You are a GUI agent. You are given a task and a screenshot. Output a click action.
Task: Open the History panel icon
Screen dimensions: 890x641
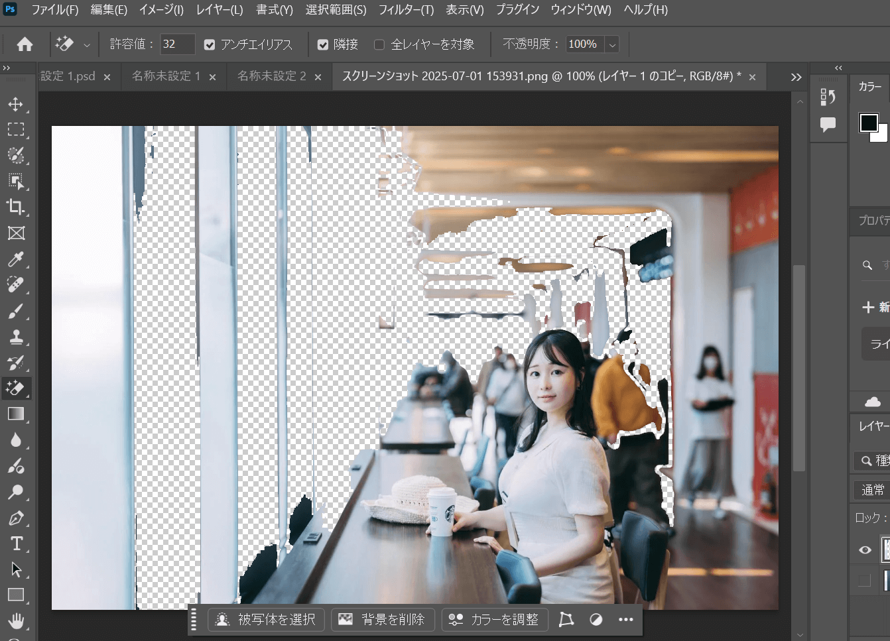tap(828, 97)
